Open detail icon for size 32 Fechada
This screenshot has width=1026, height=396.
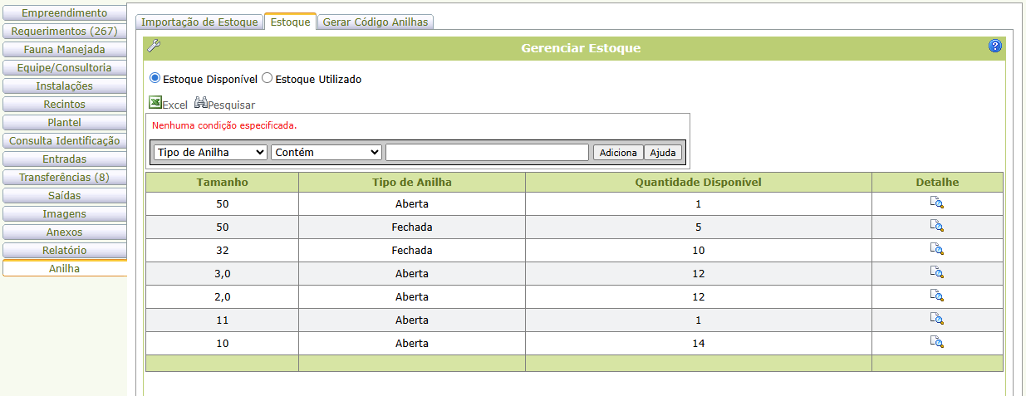point(936,250)
